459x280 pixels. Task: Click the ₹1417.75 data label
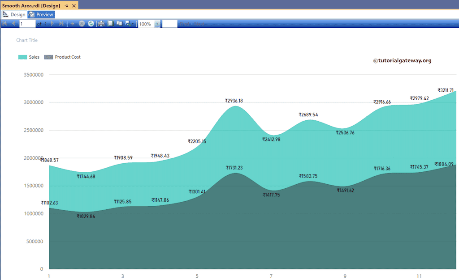pyautogui.click(x=271, y=195)
